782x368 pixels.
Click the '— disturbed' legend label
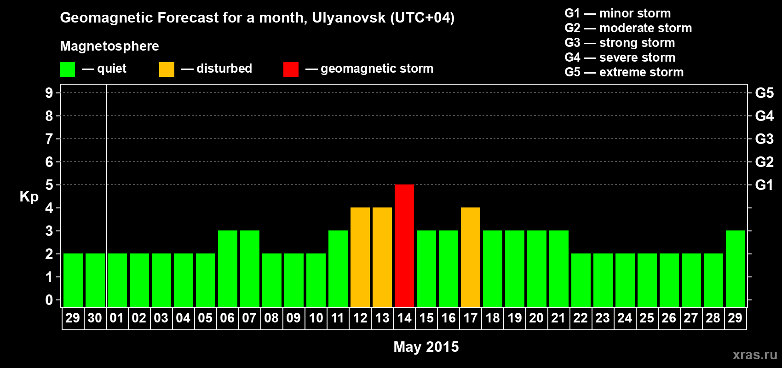[217, 69]
